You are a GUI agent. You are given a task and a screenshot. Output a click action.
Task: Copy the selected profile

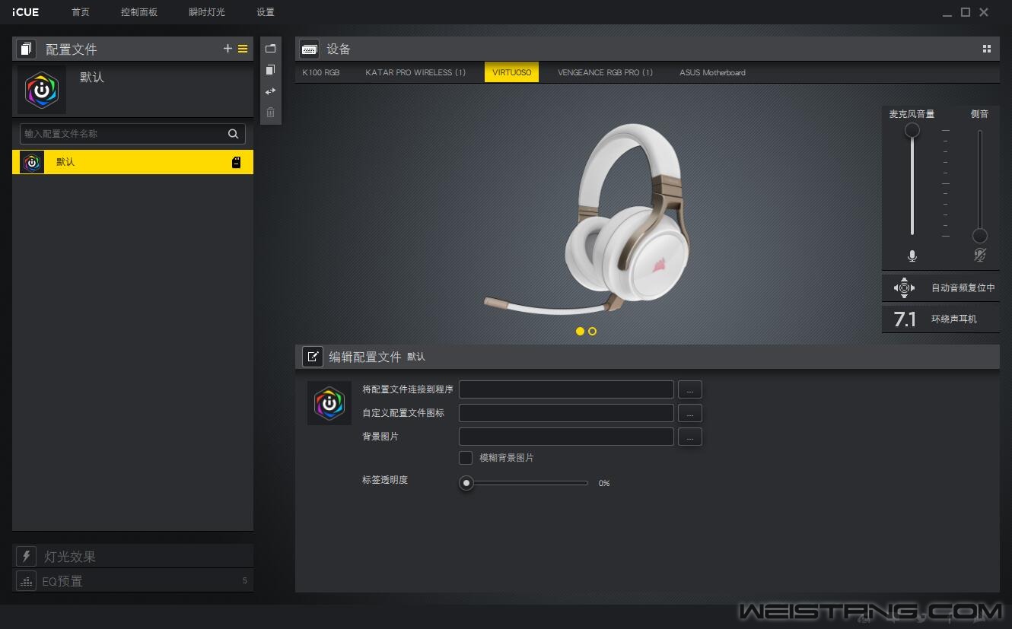click(x=270, y=69)
